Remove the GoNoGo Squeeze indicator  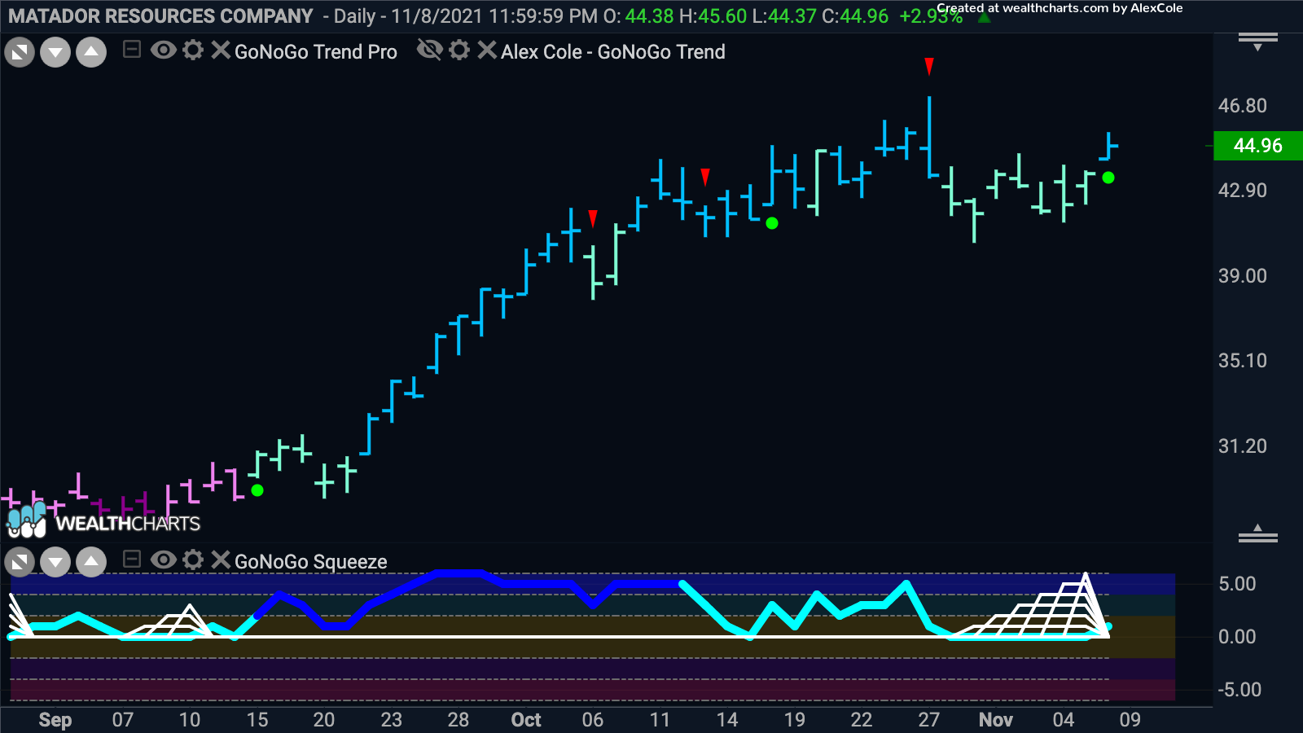click(221, 560)
